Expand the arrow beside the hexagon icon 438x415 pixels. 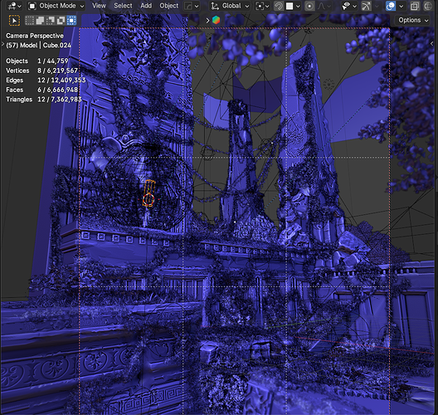click(207, 21)
